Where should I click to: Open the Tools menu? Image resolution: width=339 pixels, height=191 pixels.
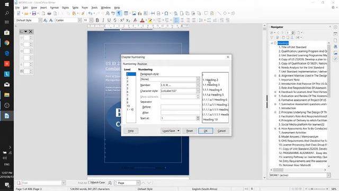click(x=94, y=7)
